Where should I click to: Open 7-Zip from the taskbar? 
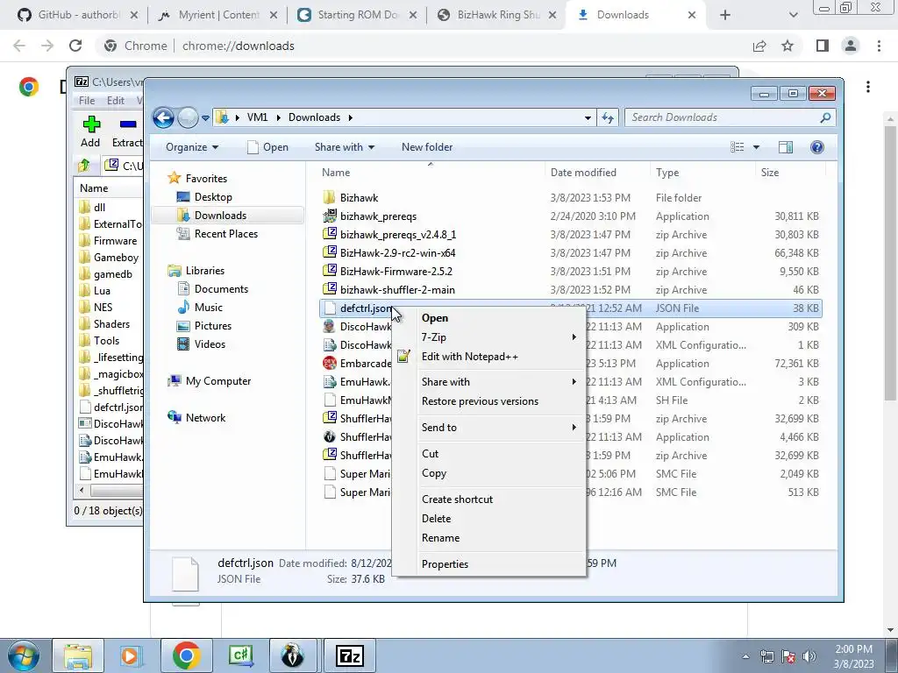[349, 655]
